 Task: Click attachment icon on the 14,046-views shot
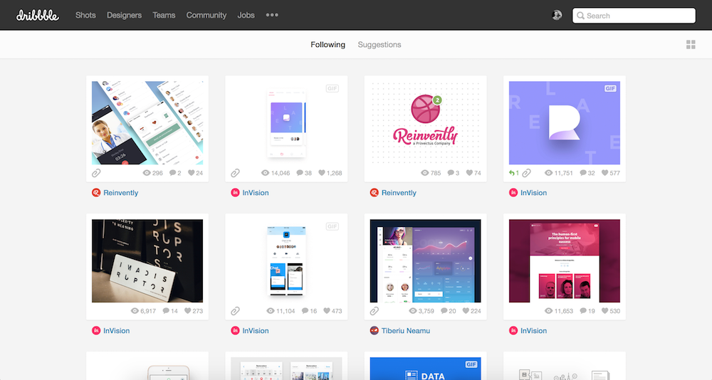tap(235, 173)
